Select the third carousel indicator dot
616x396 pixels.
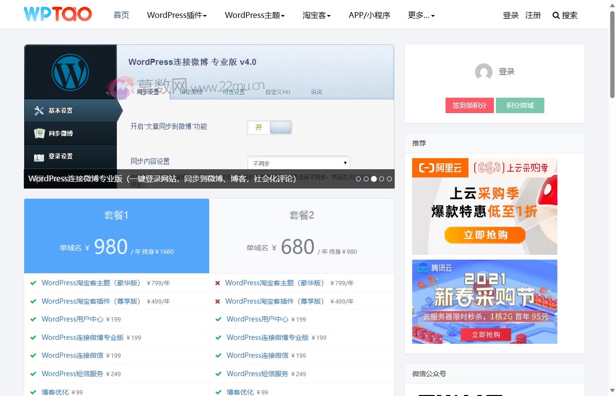pos(373,179)
